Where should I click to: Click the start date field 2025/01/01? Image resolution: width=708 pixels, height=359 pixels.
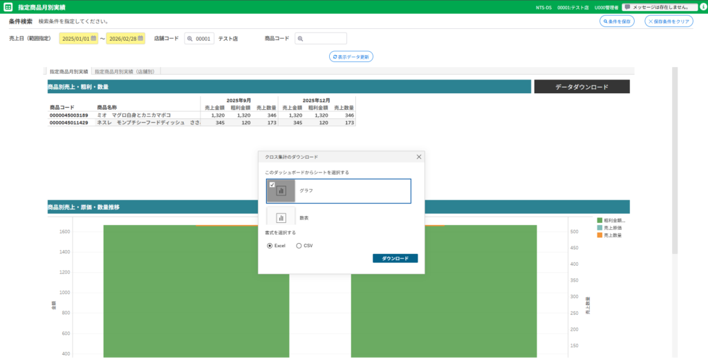79,39
